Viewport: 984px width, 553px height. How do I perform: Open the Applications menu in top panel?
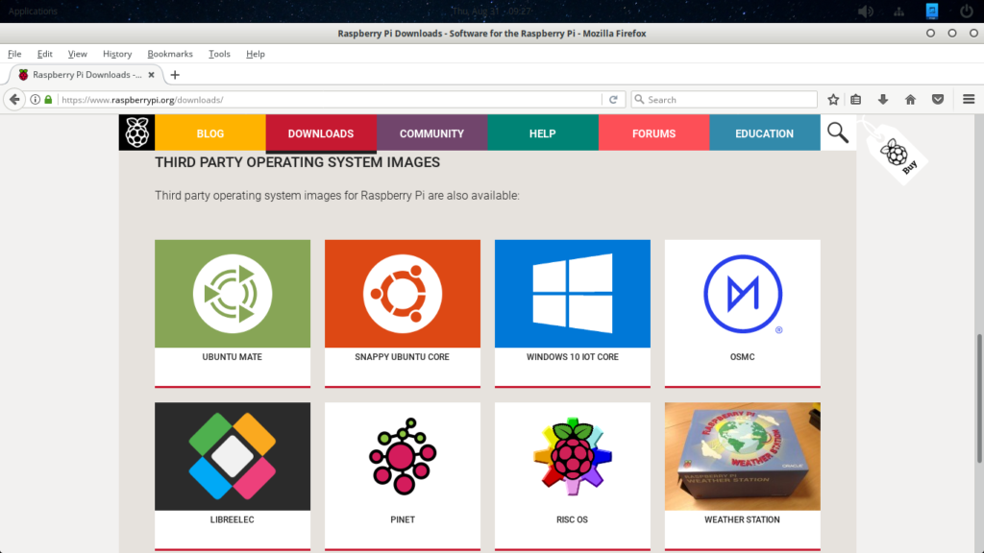tap(33, 12)
